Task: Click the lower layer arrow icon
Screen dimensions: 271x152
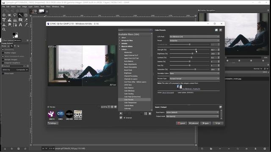Action: pyautogui.click(x=229, y=149)
